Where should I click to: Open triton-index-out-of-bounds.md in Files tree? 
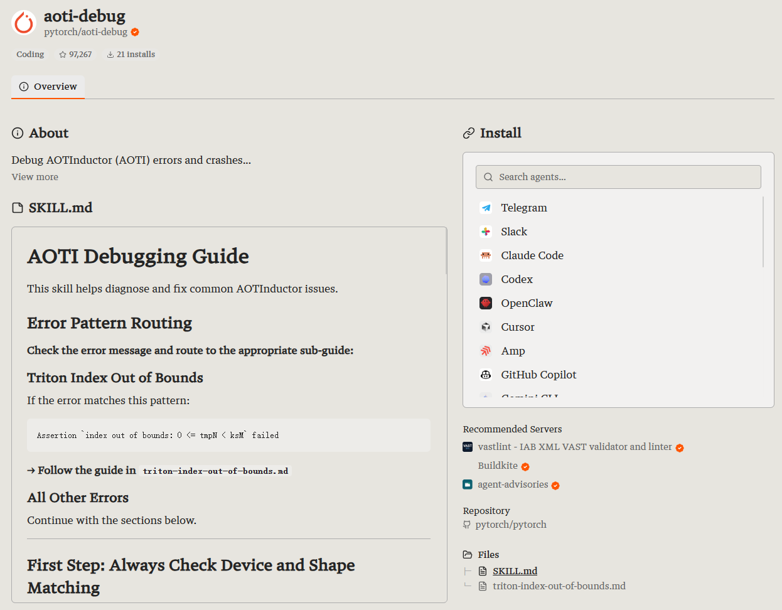[x=559, y=586]
